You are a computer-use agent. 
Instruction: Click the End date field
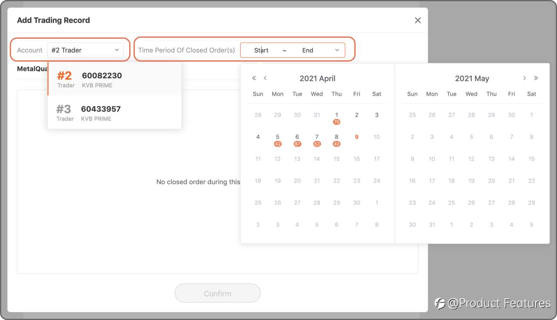(x=308, y=50)
